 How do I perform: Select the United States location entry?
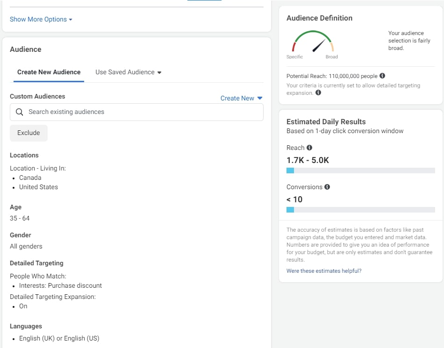(x=38, y=187)
